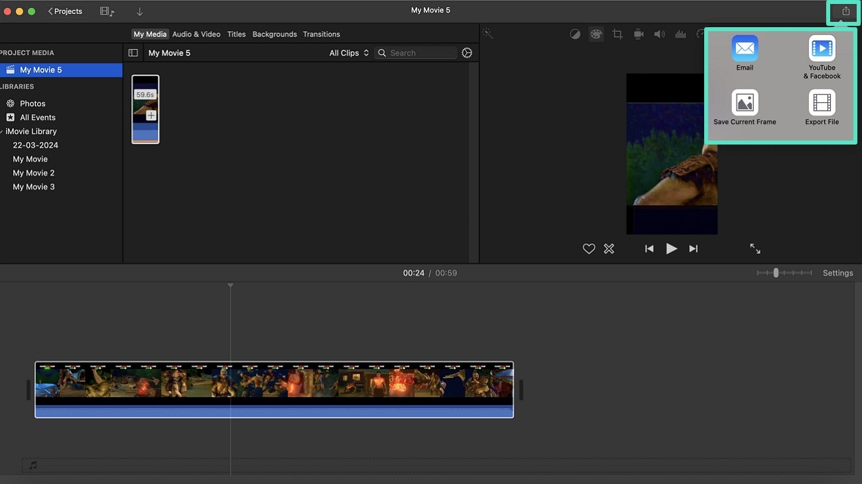Click the My Movie 5 browser heading
Screen dimensions: 862x484
click(x=169, y=53)
